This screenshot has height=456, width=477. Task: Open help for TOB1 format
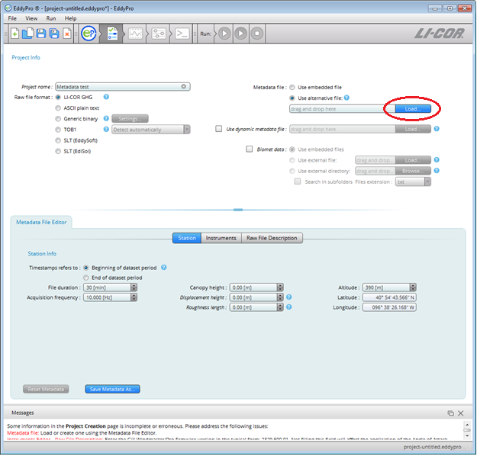point(106,129)
